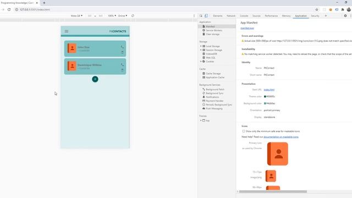The width and height of the screenshot is (352, 198).
Task: Open the index.html Start URL link
Action: tap(269, 90)
